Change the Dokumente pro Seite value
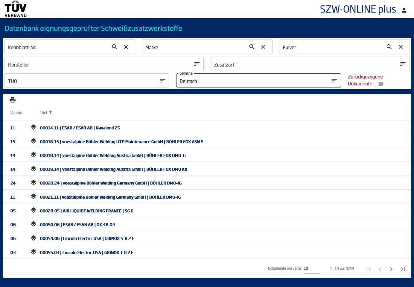 pyautogui.click(x=311, y=268)
